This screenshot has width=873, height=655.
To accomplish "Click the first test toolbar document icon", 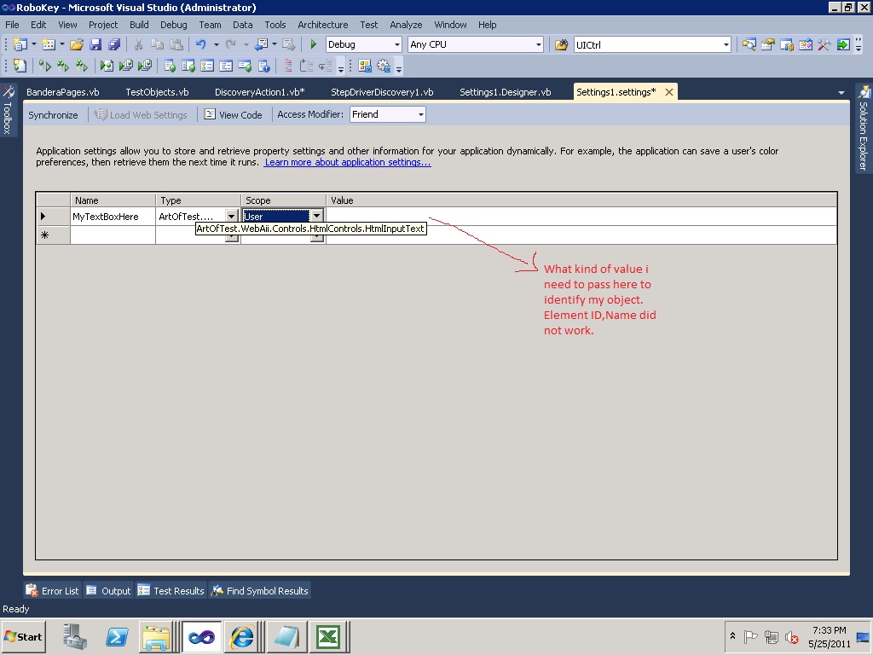I will point(20,66).
